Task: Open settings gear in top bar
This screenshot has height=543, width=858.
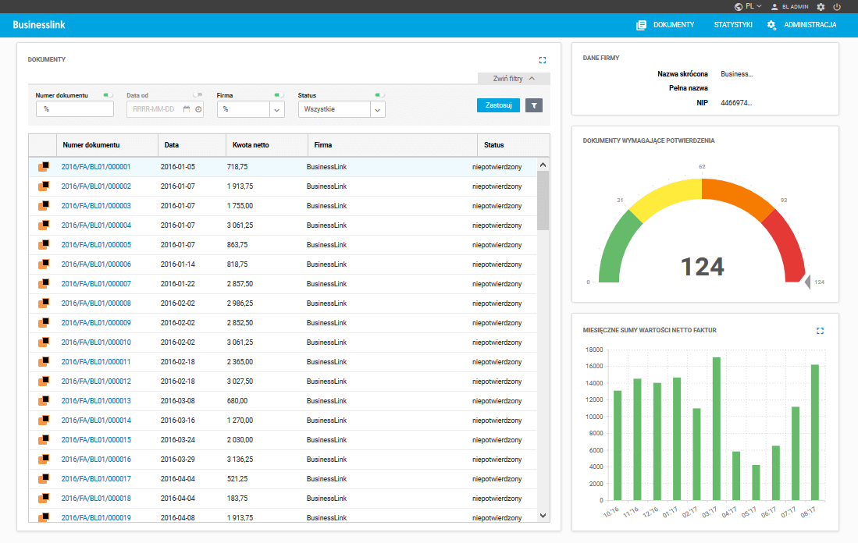Action: pyautogui.click(x=821, y=6)
